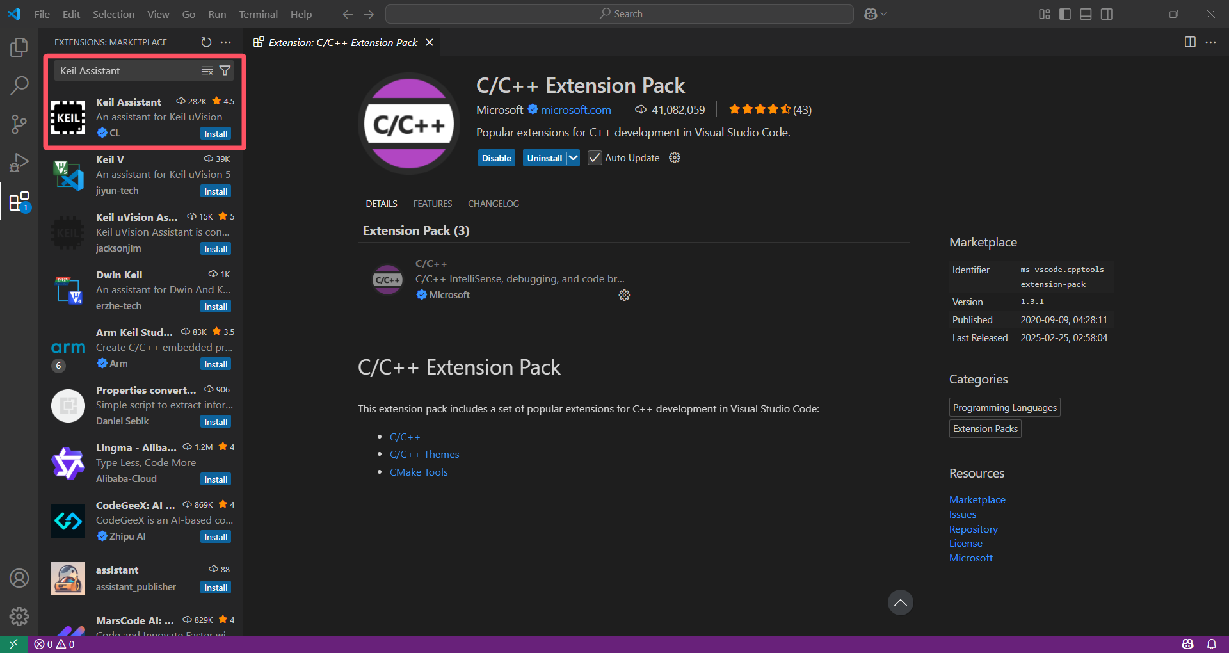
Task: Toggle Auto Update checkbox
Action: [x=595, y=158]
